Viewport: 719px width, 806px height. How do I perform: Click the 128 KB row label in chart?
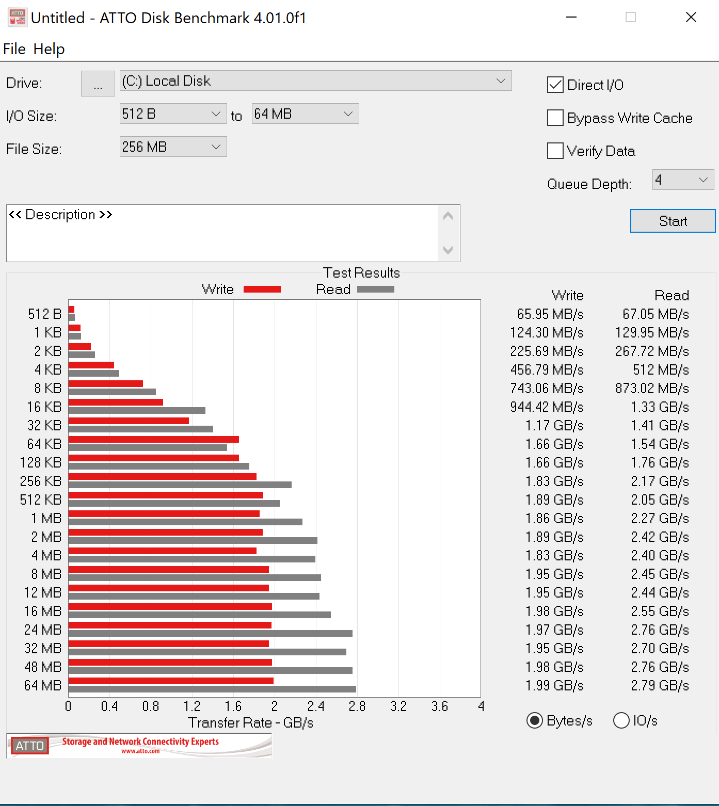41,463
